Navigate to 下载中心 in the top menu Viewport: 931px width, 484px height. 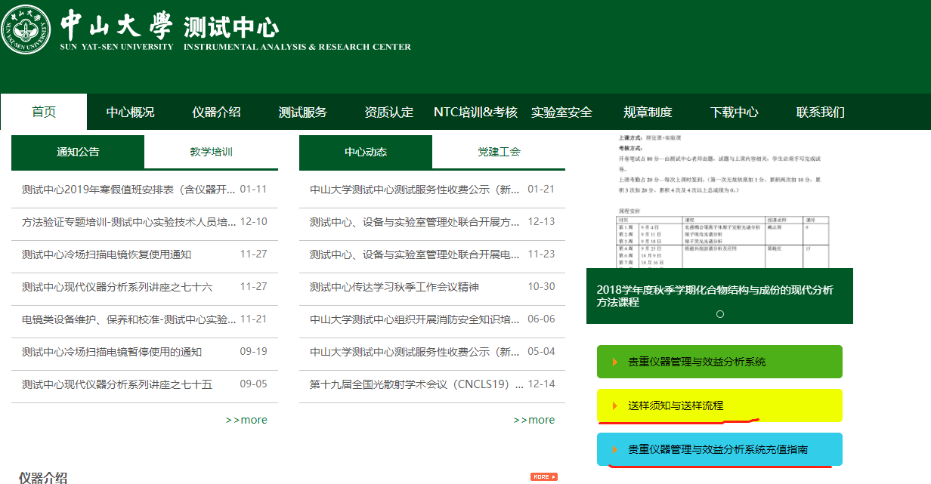(734, 113)
